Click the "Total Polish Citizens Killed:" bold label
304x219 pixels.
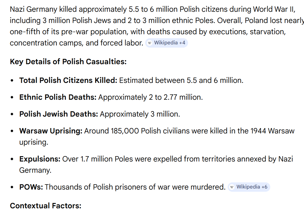tap(68, 80)
